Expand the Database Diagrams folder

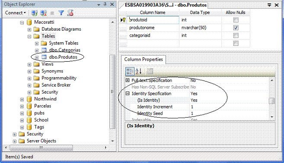tap(29, 29)
